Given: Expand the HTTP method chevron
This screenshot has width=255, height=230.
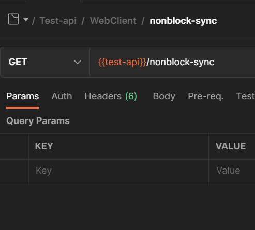Looking at the screenshot, I should coord(78,62).
